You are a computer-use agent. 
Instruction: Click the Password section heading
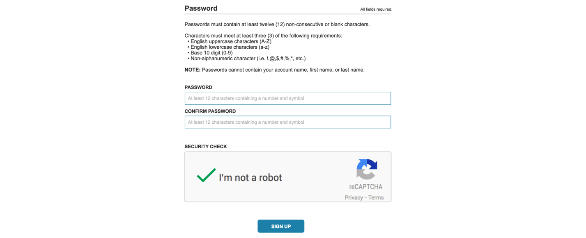click(201, 8)
